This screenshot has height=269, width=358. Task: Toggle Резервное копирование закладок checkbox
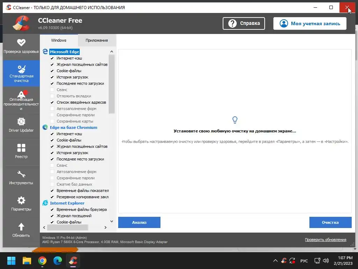[x=52, y=197]
